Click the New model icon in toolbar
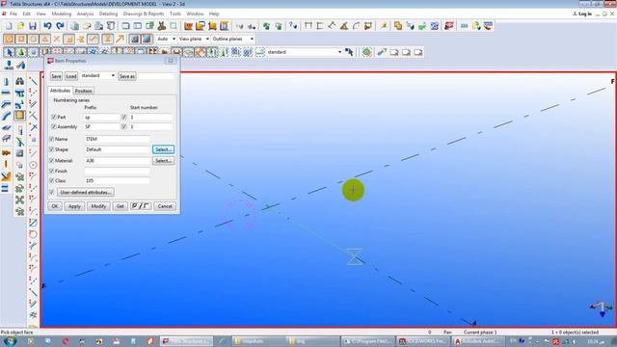This screenshot has width=617, height=347. 9,26
